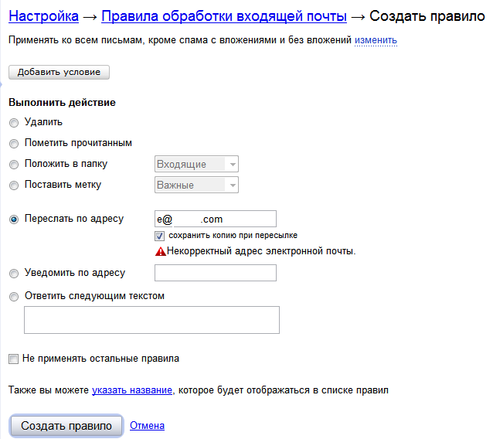Check Не применять остальные правила

pos(13,359)
